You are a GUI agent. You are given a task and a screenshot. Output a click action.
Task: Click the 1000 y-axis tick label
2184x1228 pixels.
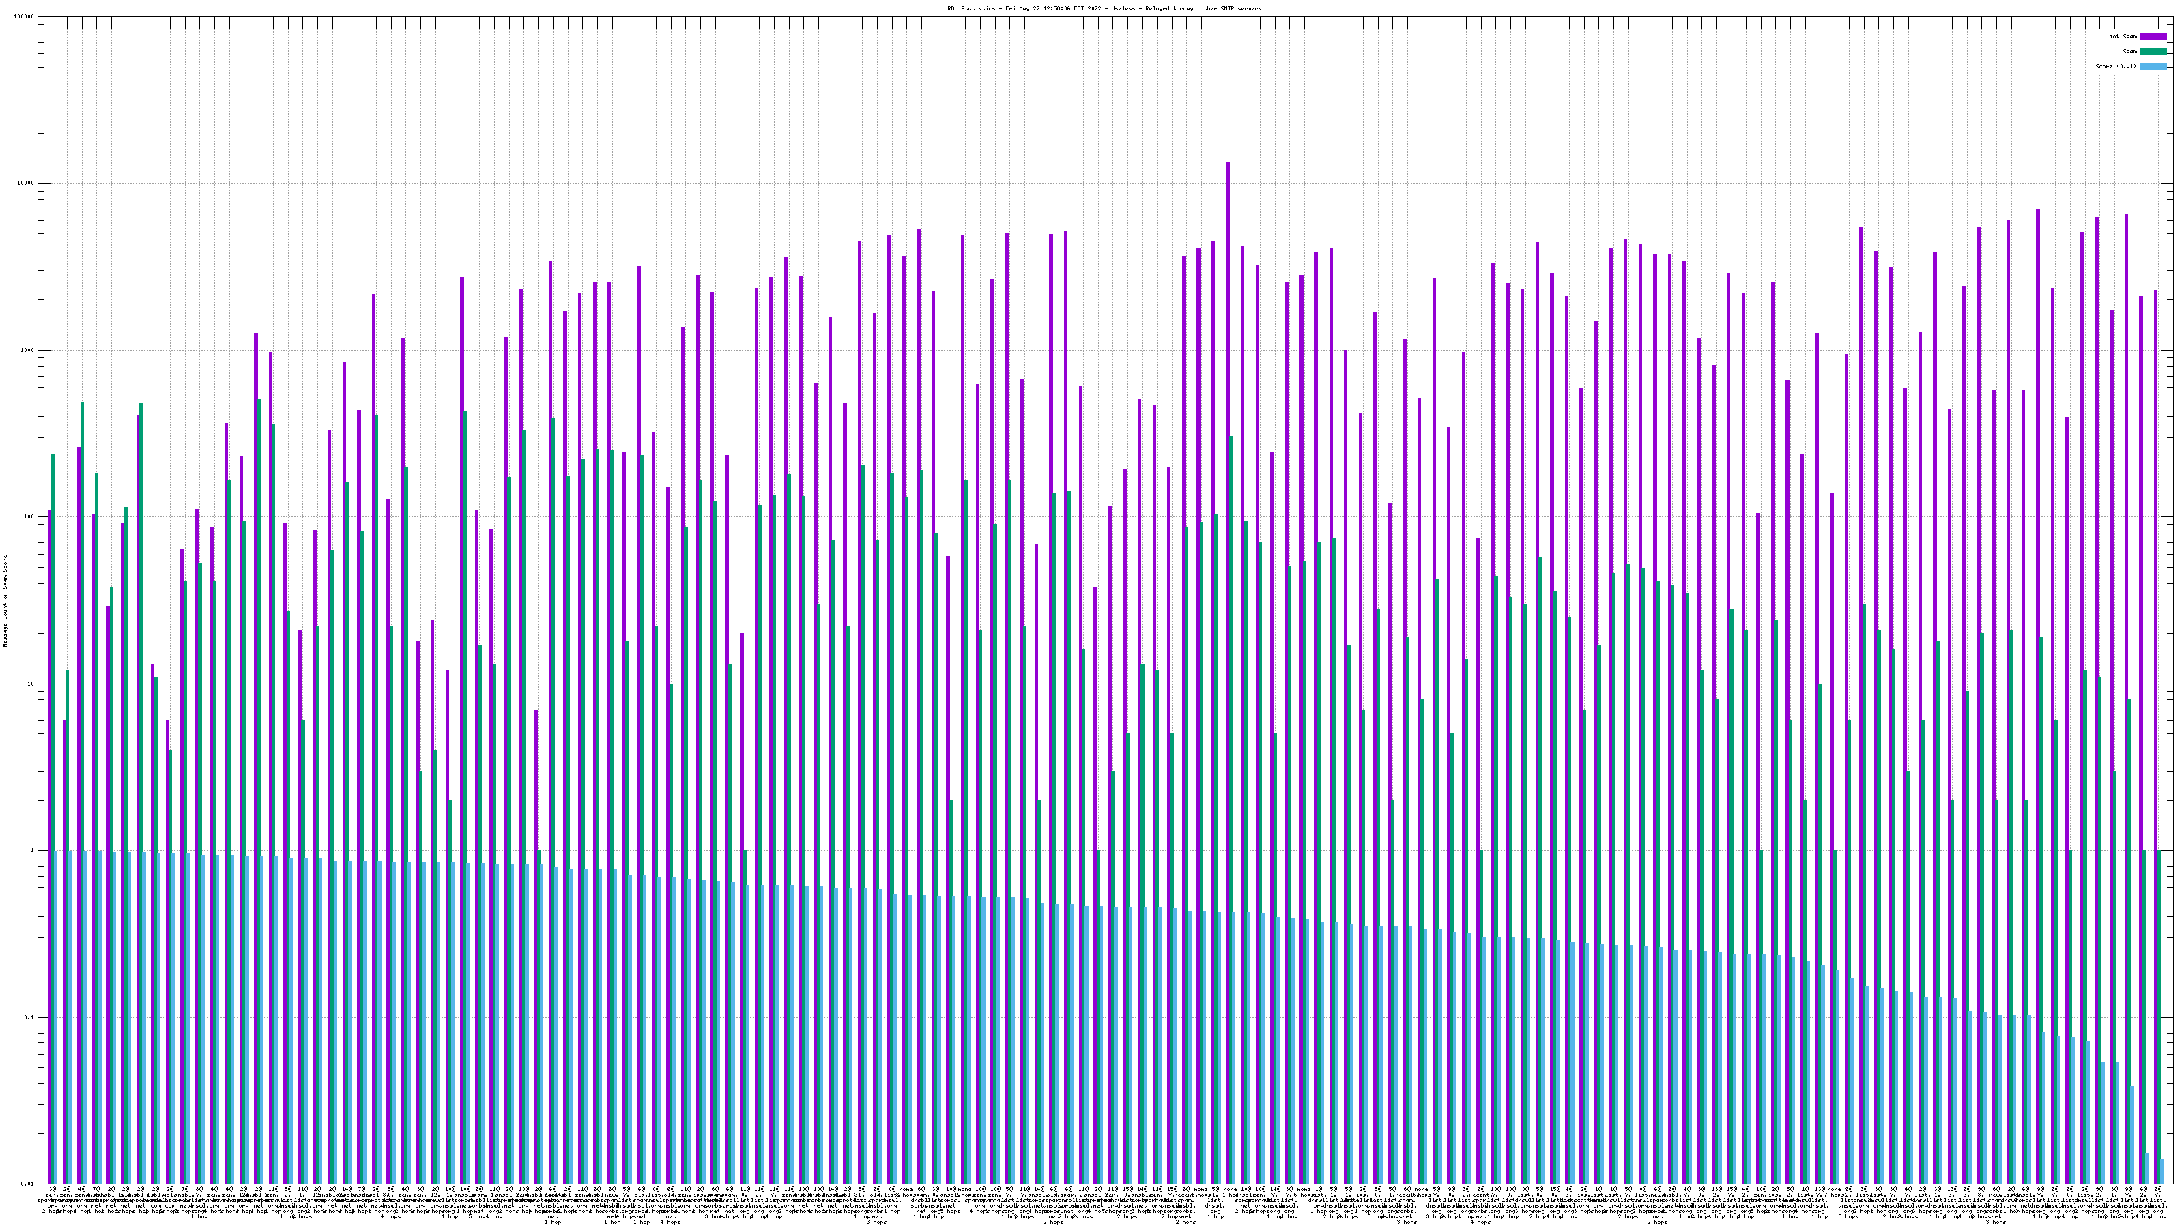pyautogui.click(x=28, y=351)
